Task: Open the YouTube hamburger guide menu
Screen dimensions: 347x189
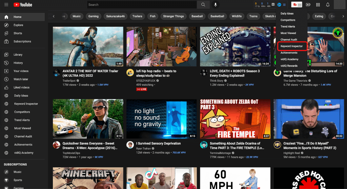Action: tap(6, 5)
